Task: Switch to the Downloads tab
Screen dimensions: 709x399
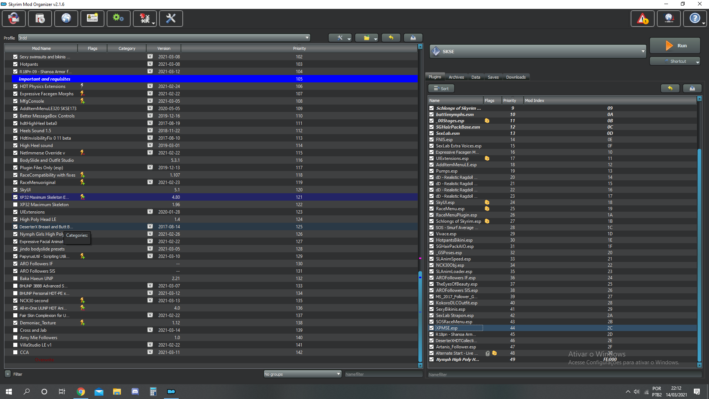Action: [x=516, y=77]
